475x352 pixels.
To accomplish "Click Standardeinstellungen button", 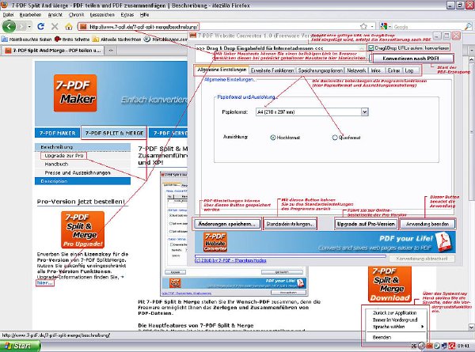I will (x=291, y=225).
